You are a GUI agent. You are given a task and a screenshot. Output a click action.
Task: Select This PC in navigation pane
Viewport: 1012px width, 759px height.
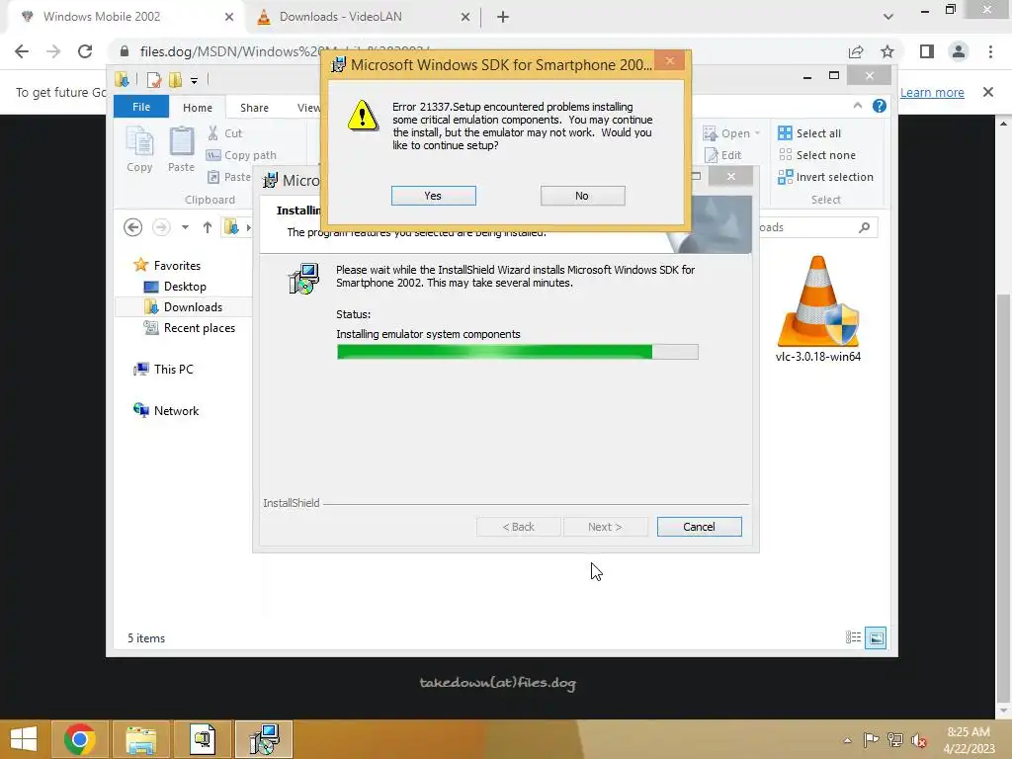click(163, 370)
